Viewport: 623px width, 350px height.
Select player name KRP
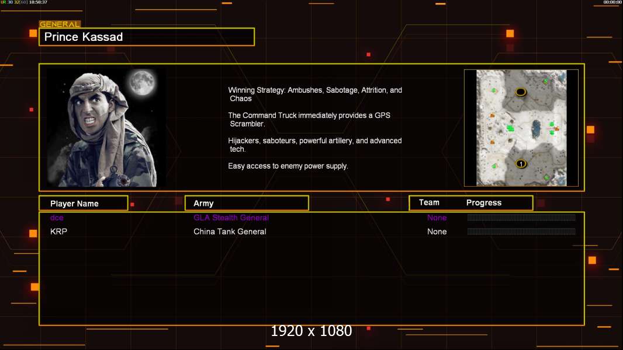click(58, 232)
